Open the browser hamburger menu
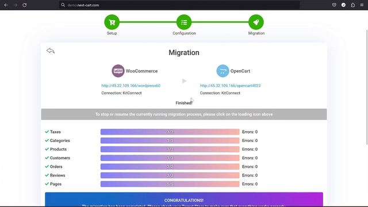 coord(362,5)
